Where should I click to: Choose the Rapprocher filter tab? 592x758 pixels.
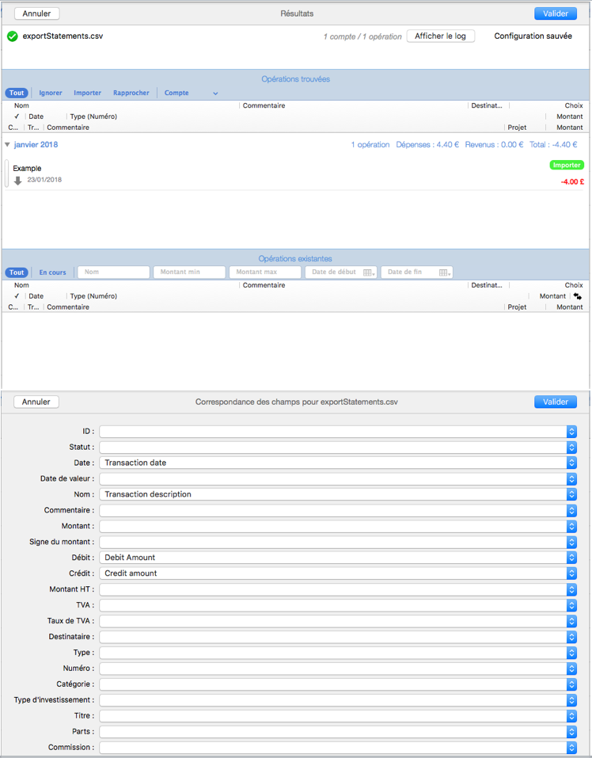131,93
